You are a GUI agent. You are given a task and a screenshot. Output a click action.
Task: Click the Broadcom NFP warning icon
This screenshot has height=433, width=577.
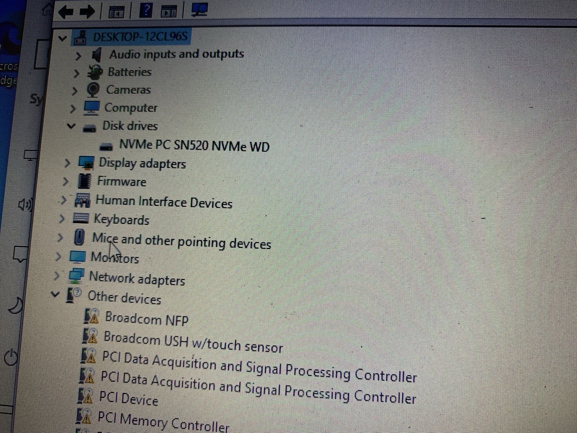(x=91, y=316)
